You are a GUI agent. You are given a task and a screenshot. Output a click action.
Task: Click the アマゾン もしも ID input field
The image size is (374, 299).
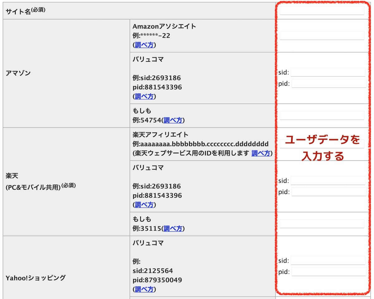coord(322,115)
